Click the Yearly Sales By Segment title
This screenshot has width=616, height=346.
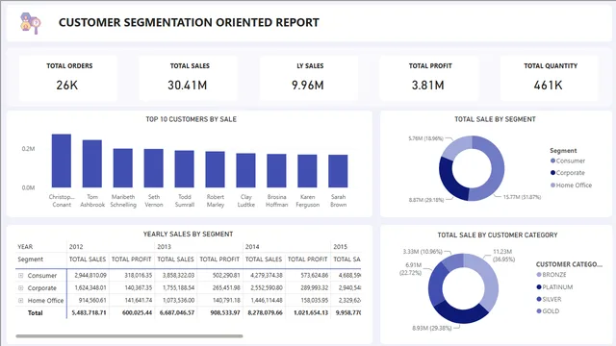pos(189,235)
